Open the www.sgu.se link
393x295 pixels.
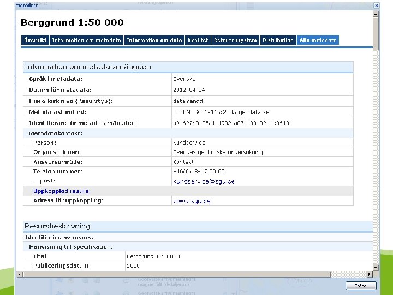coord(192,201)
